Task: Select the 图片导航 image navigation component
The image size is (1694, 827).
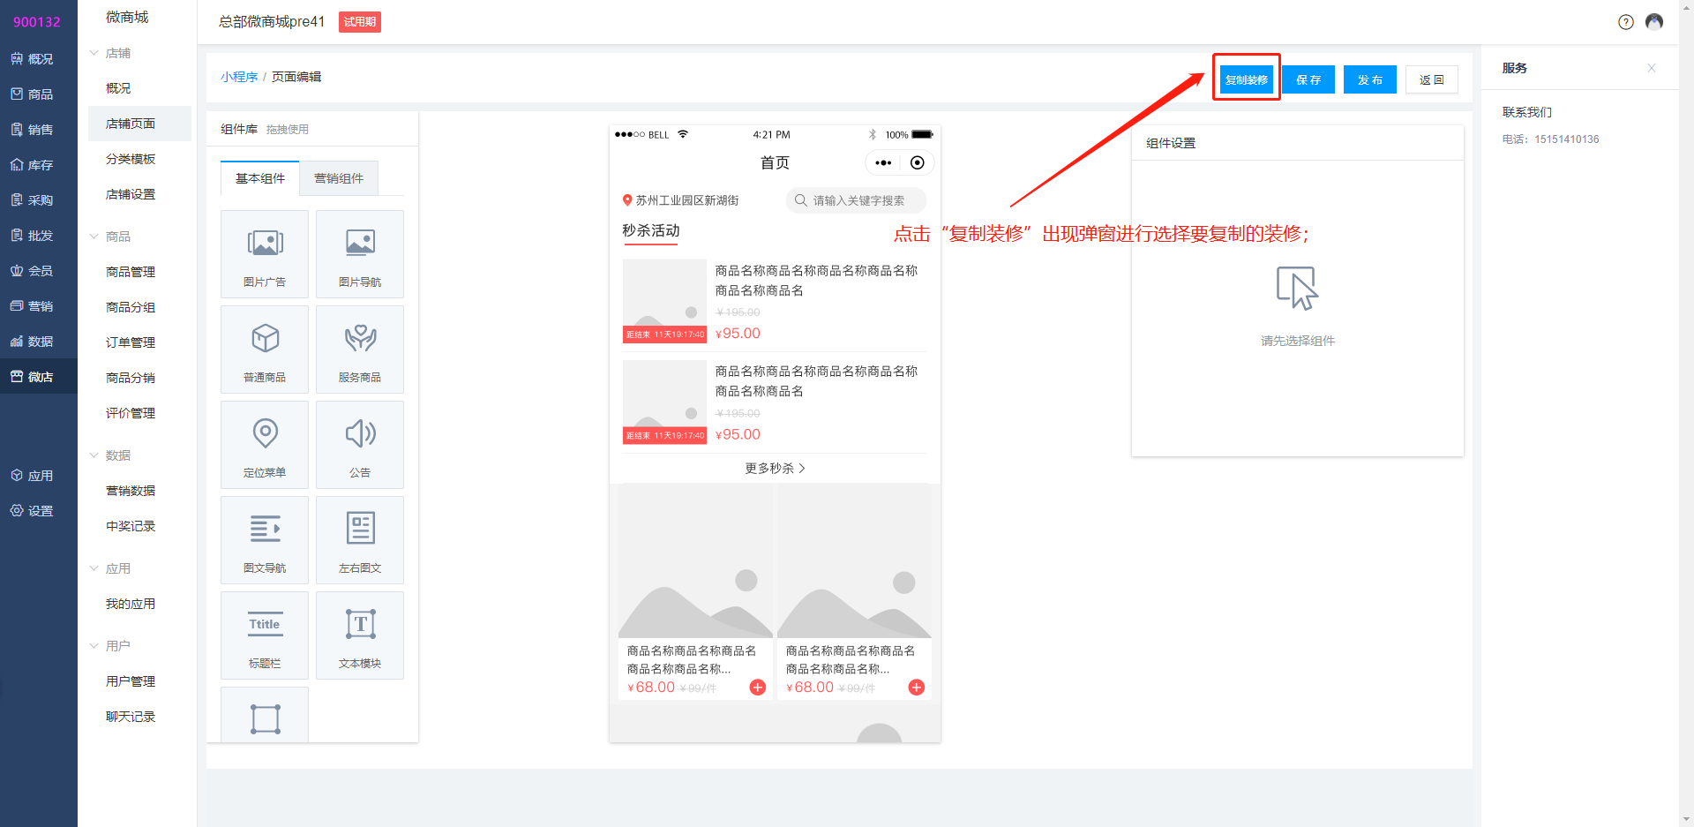Action: tap(360, 253)
